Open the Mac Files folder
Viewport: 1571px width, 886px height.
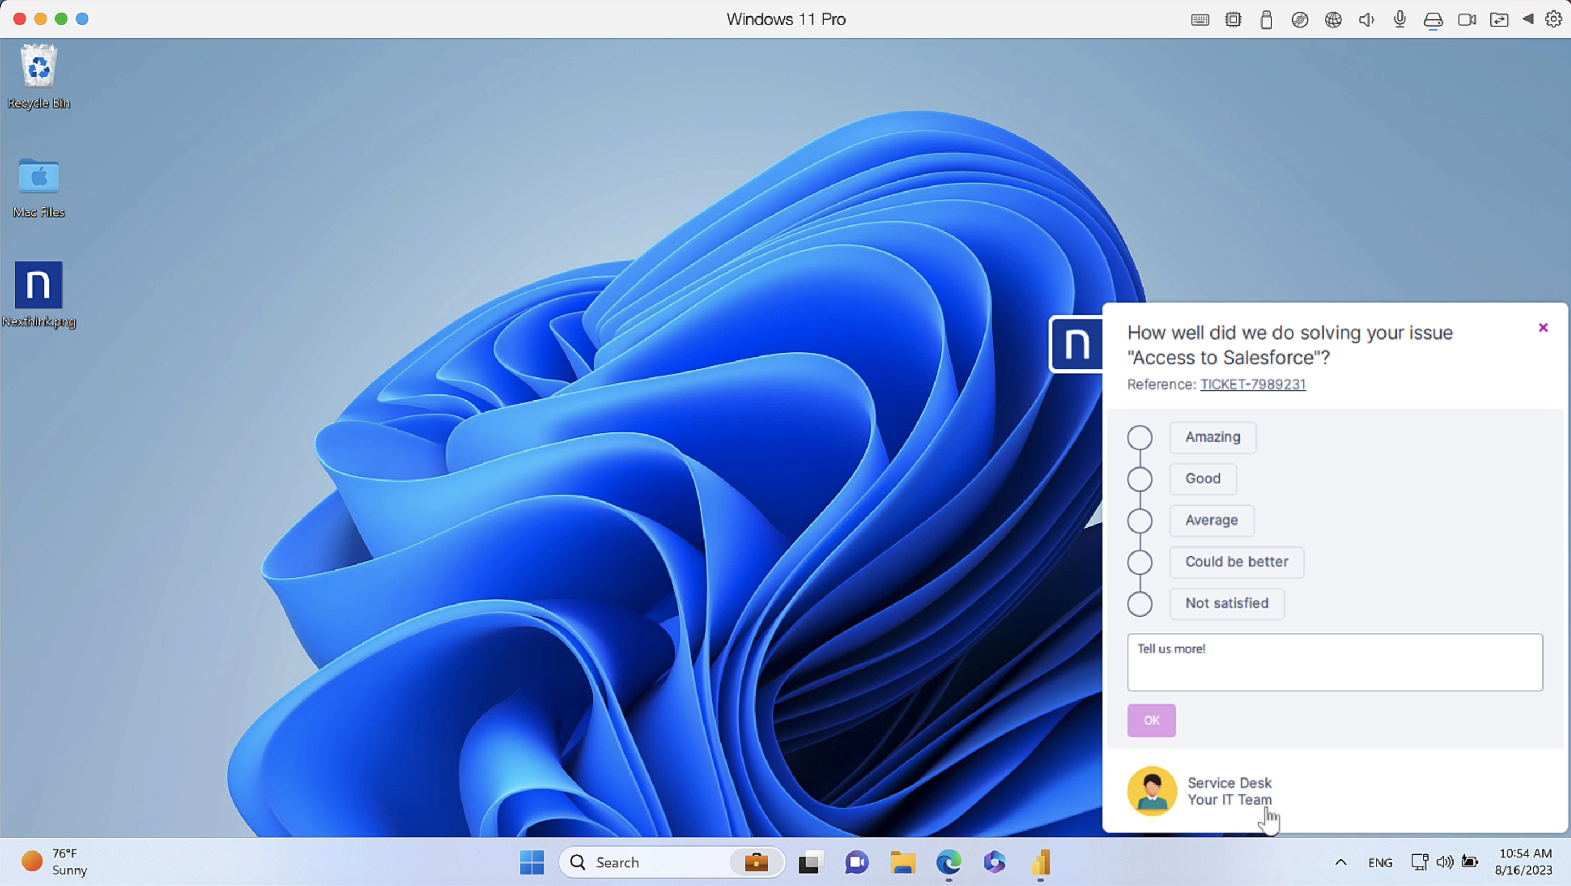pyautogui.click(x=38, y=177)
